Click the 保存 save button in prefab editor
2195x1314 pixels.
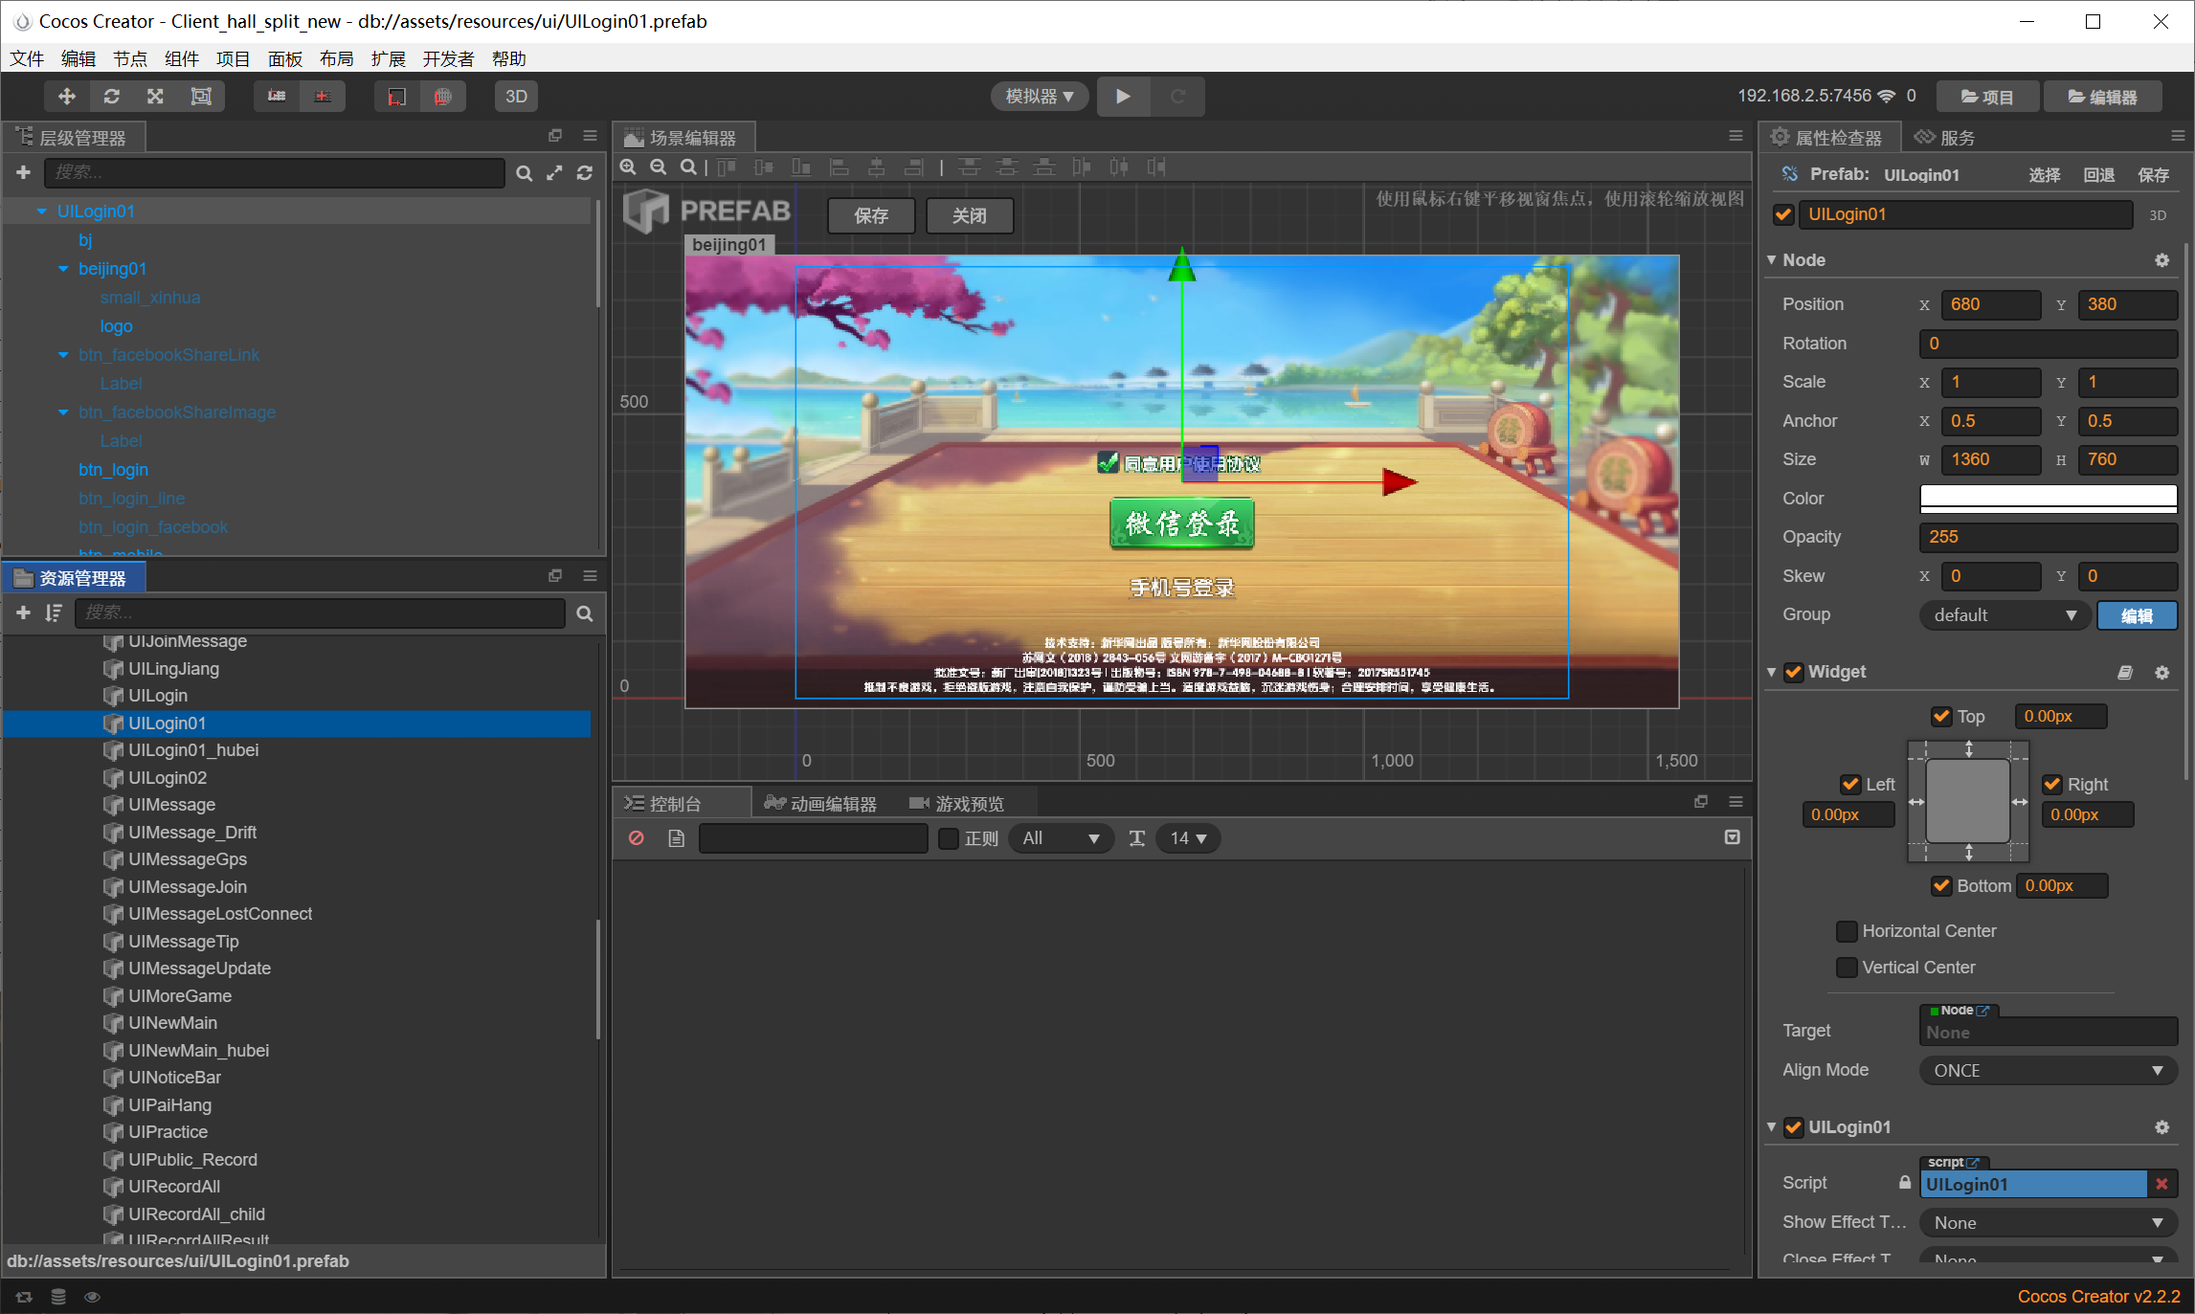(x=871, y=217)
